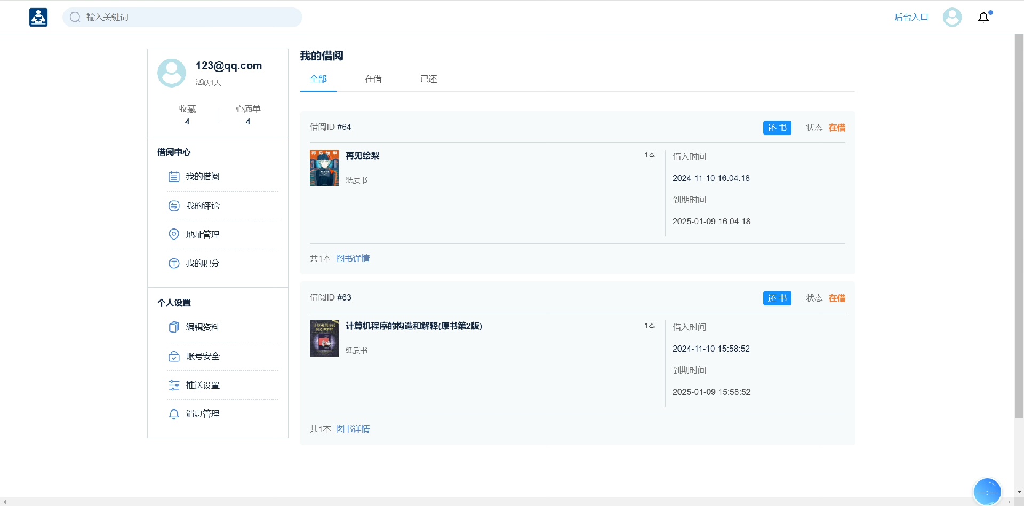Click the borrow time 2024-11-10 15:58:52
This screenshot has height=506, width=1024.
[711, 349]
